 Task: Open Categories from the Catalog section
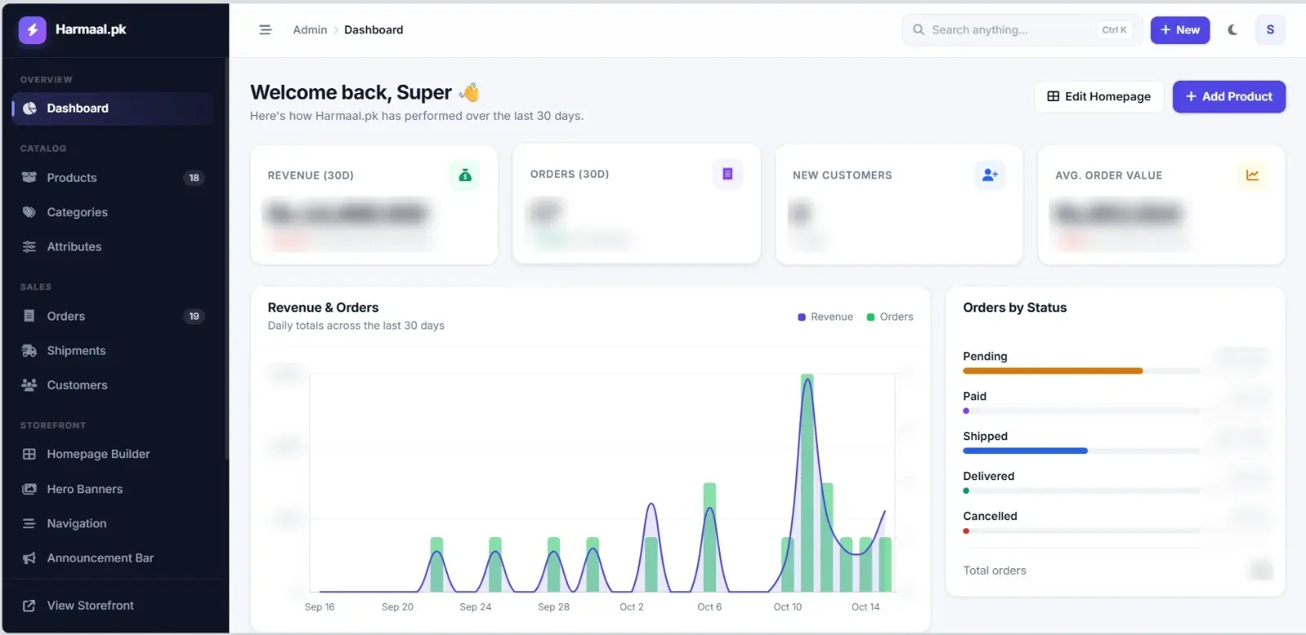click(x=113, y=212)
